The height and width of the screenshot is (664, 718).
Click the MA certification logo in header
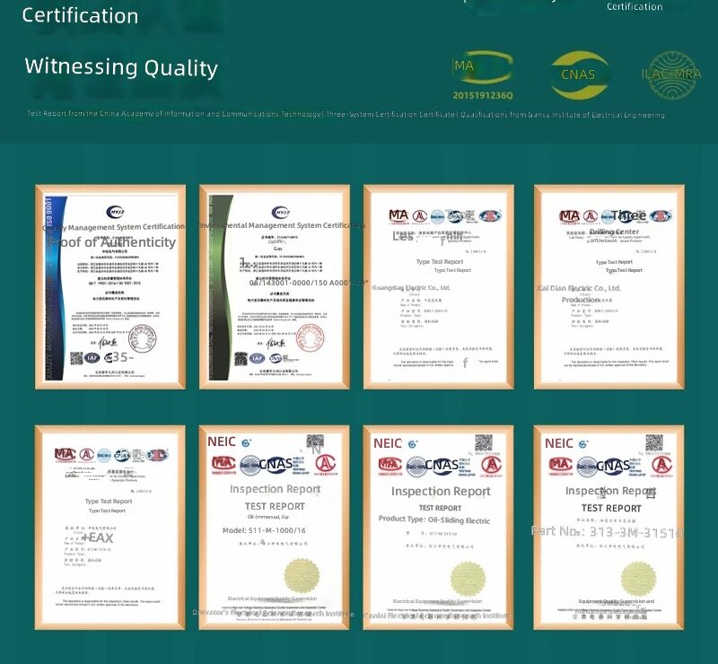482,68
